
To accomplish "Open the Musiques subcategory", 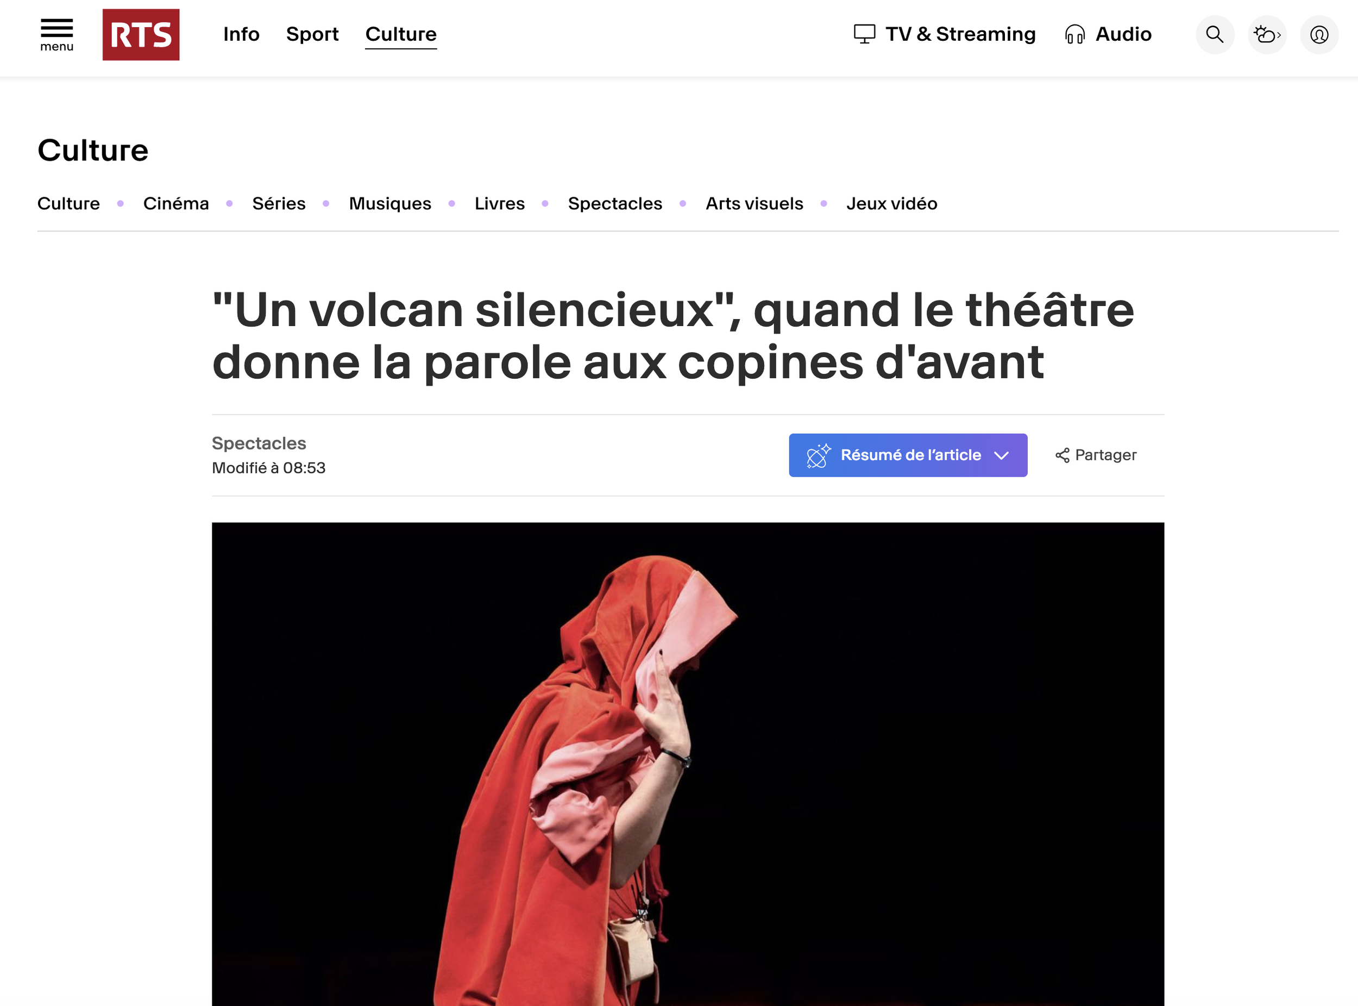I will click(389, 203).
